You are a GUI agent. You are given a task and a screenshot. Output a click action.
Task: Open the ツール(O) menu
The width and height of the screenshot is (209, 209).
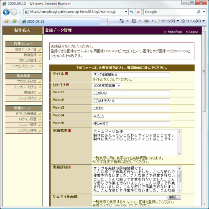[193, 21]
